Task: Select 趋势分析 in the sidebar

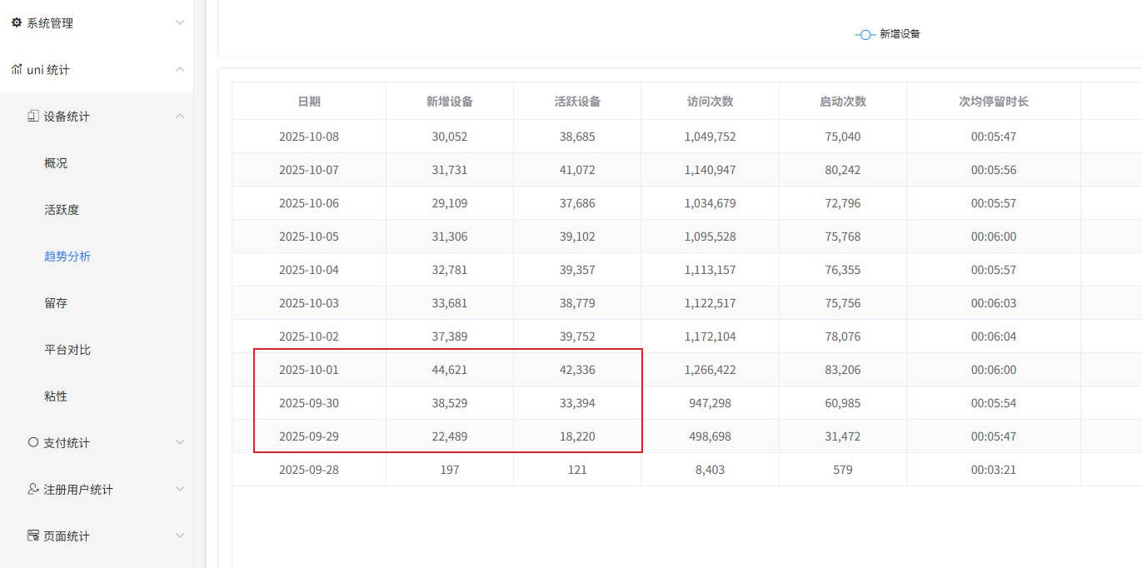Action: coord(67,257)
